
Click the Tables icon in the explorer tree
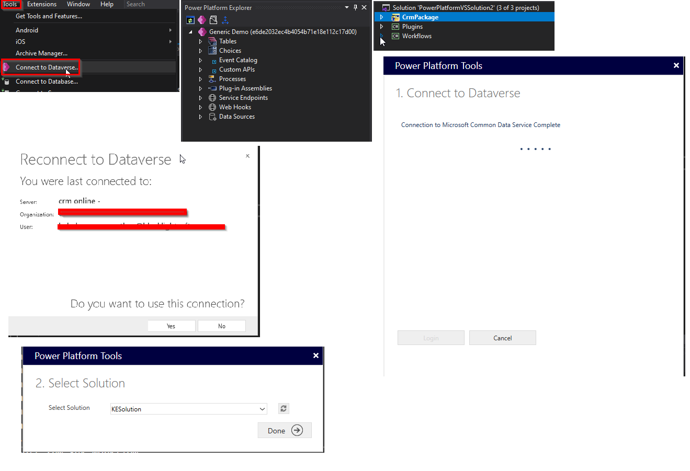pos(212,41)
